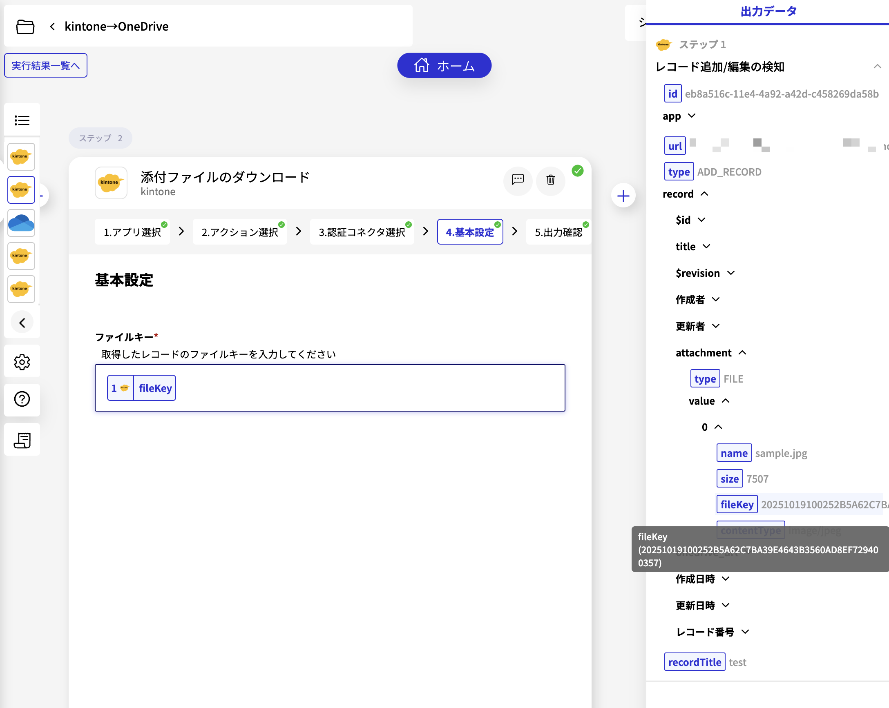Add a new step with the plus icon
Screen dimensions: 889x708
[623, 195]
